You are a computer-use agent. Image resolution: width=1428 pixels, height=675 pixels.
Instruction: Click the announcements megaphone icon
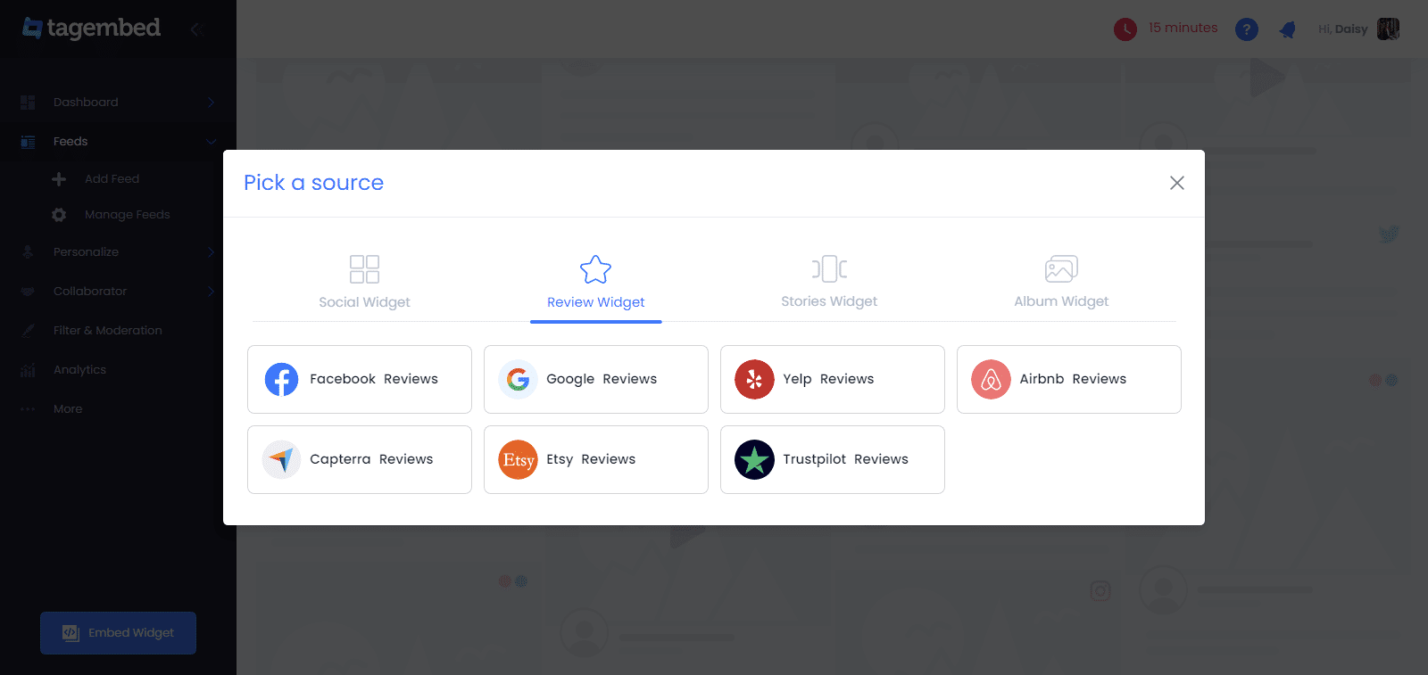click(1287, 29)
